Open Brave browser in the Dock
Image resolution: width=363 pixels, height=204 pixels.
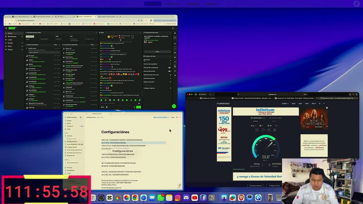tap(241, 197)
